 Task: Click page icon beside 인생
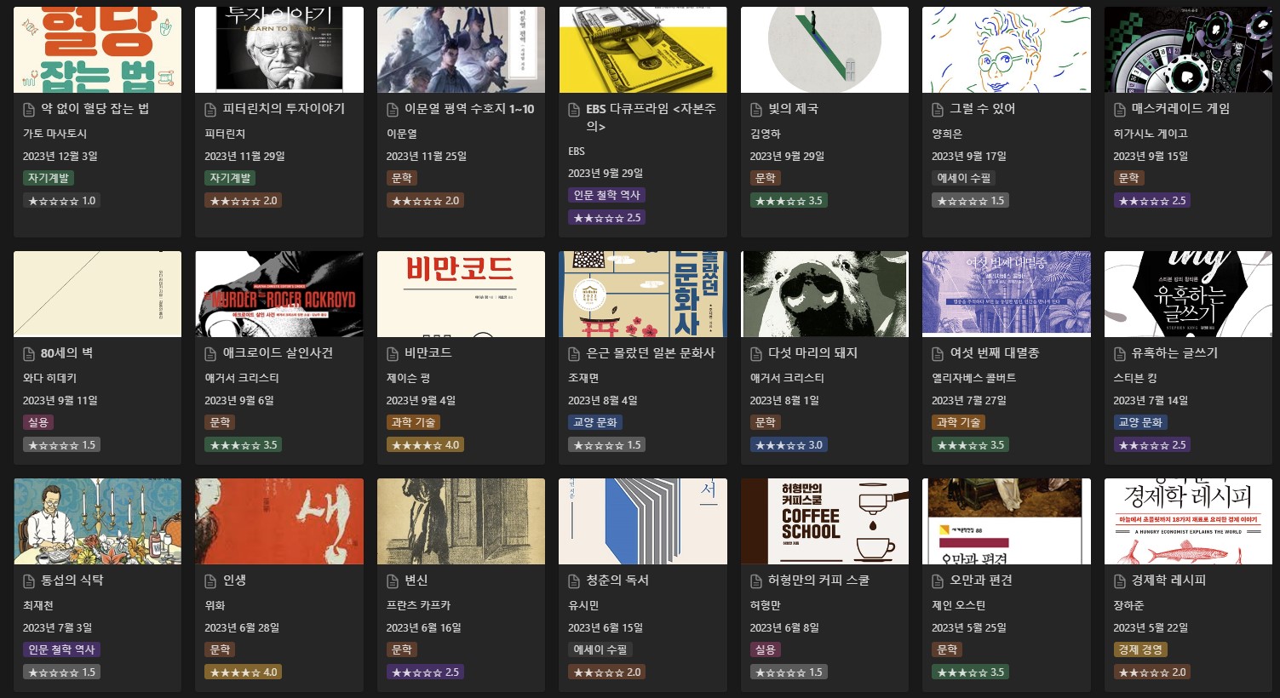point(210,581)
